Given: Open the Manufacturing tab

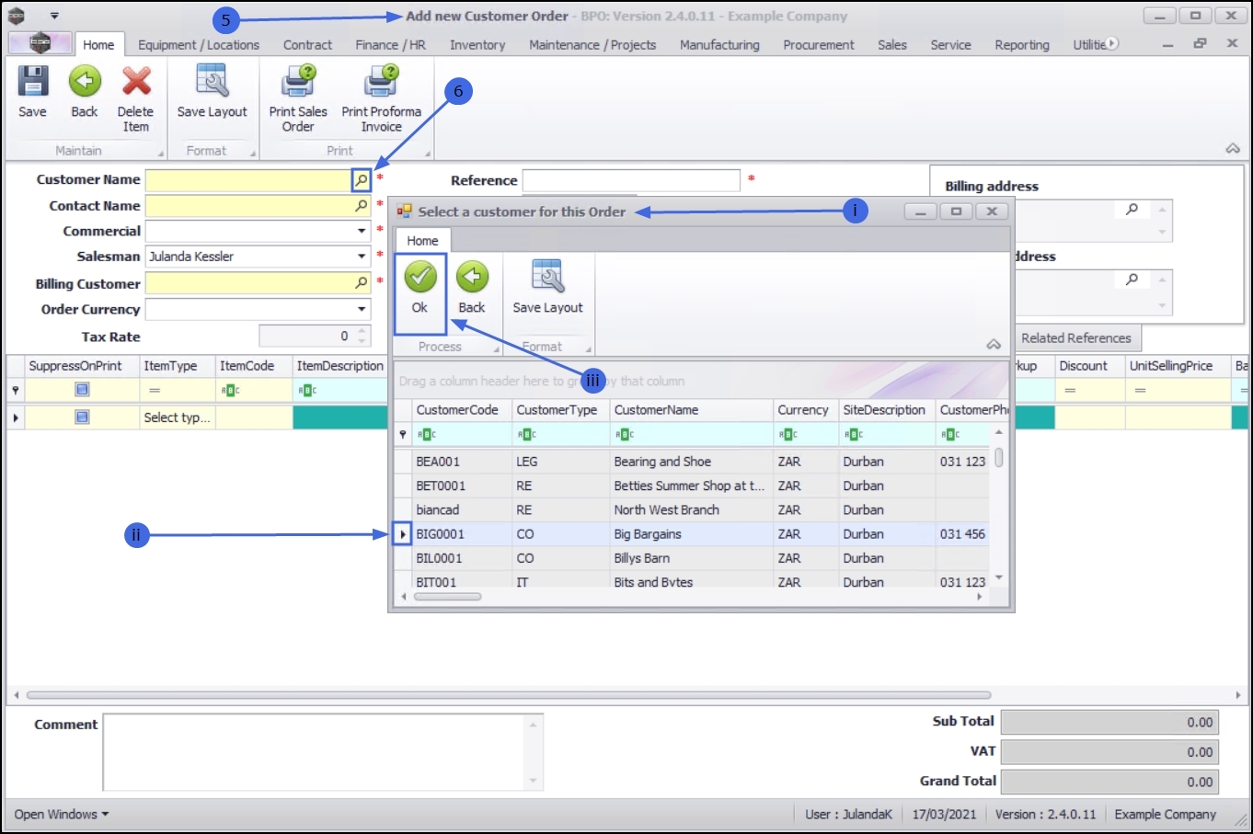Looking at the screenshot, I should click(x=719, y=44).
